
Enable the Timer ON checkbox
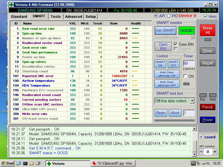tap(185, 76)
